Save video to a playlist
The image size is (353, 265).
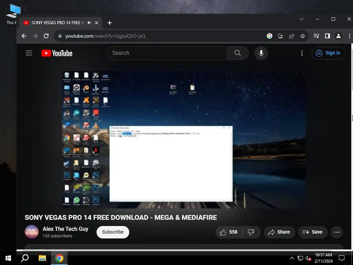(312, 232)
